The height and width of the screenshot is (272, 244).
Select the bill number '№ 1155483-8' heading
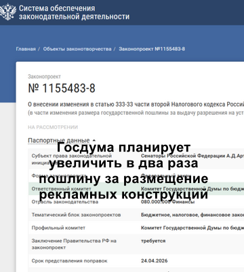coord(62,88)
